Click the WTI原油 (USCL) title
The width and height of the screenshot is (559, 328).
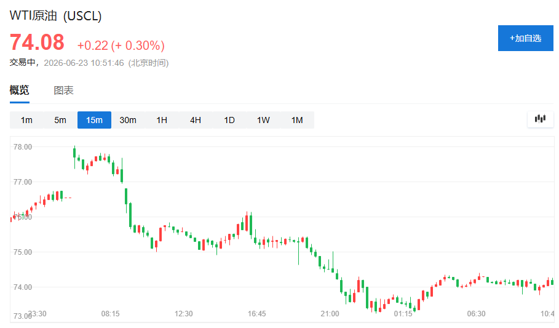click(55, 16)
